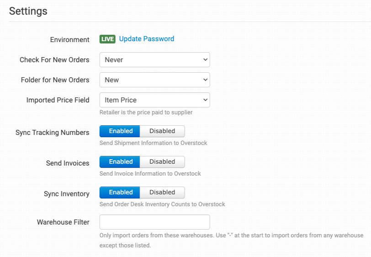This screenshot has width=371, height=257.
Task: Click the Sync Inventory label
Action: tap(66, 194)
